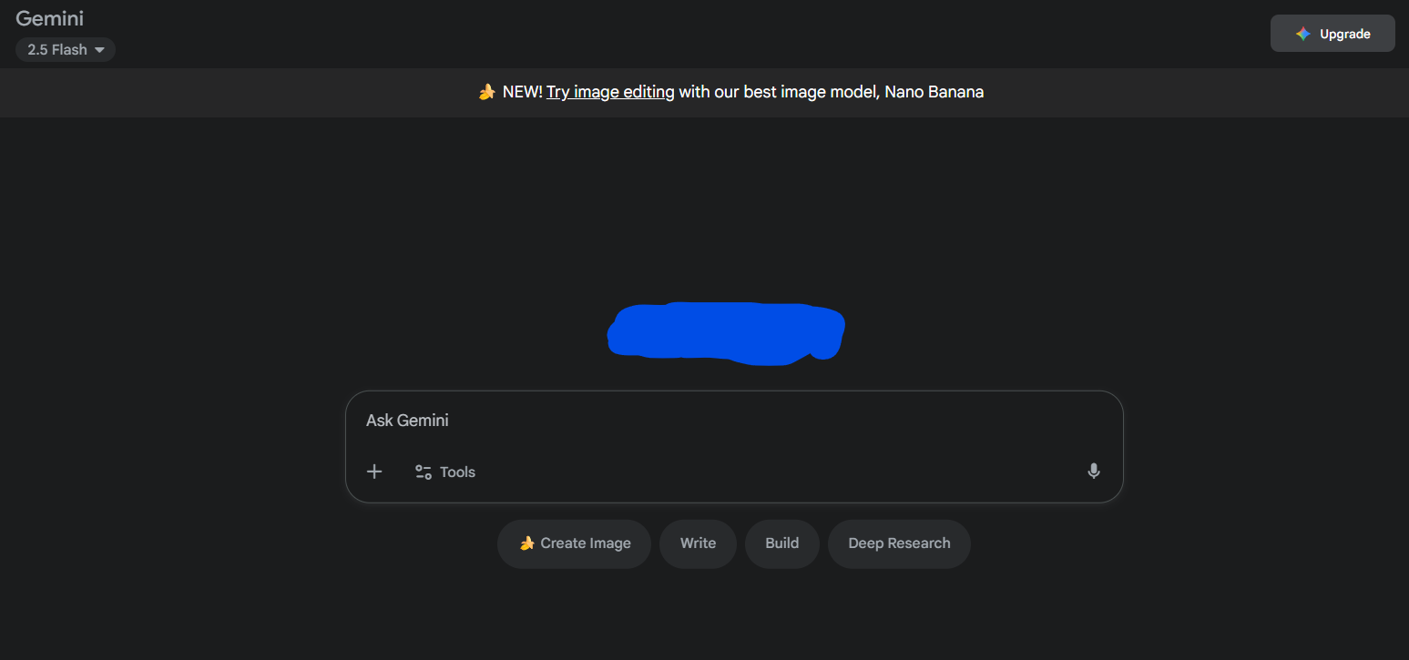Click the sliders icon beside Tools
This screenshot has height=660, width=1409.
pos(424,472)
